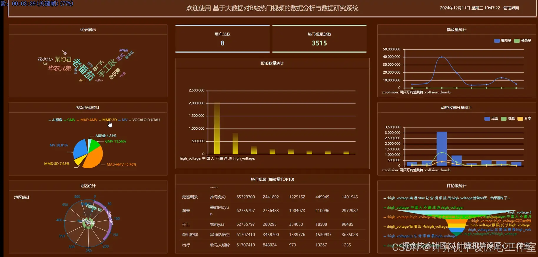Screen dimensions: 538x257
Task: Click 筹雨yaa in the 手工 row
Action: coord(217,224)
